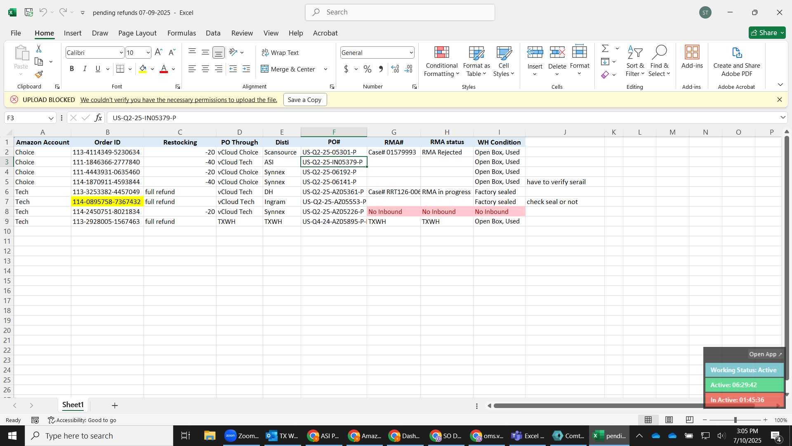This screenshot has height=446, width=792.
Task: Click Open App in tracker widget
Action: [x=765, y=354]
